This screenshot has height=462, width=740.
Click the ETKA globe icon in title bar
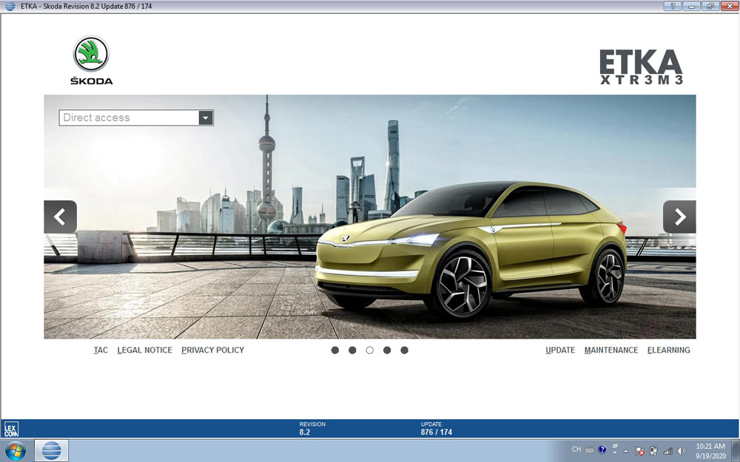[10, 6]
